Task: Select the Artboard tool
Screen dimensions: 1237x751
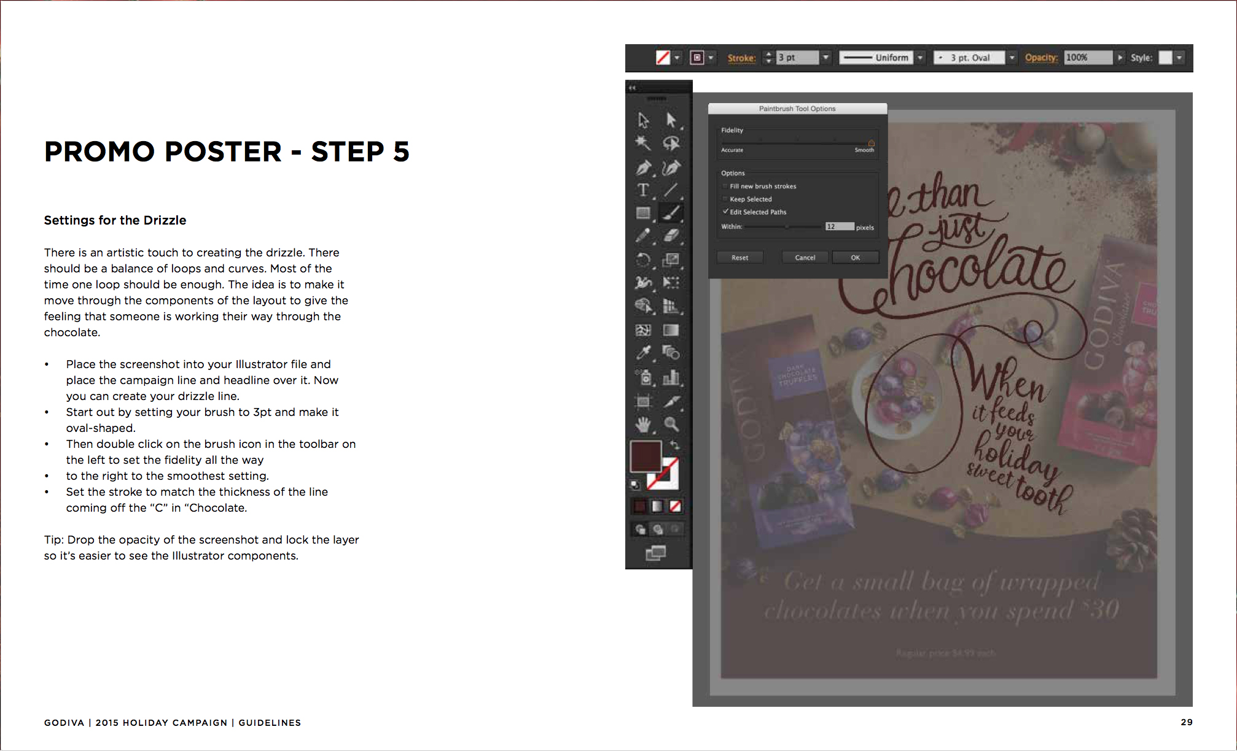Action: point(643,402)
